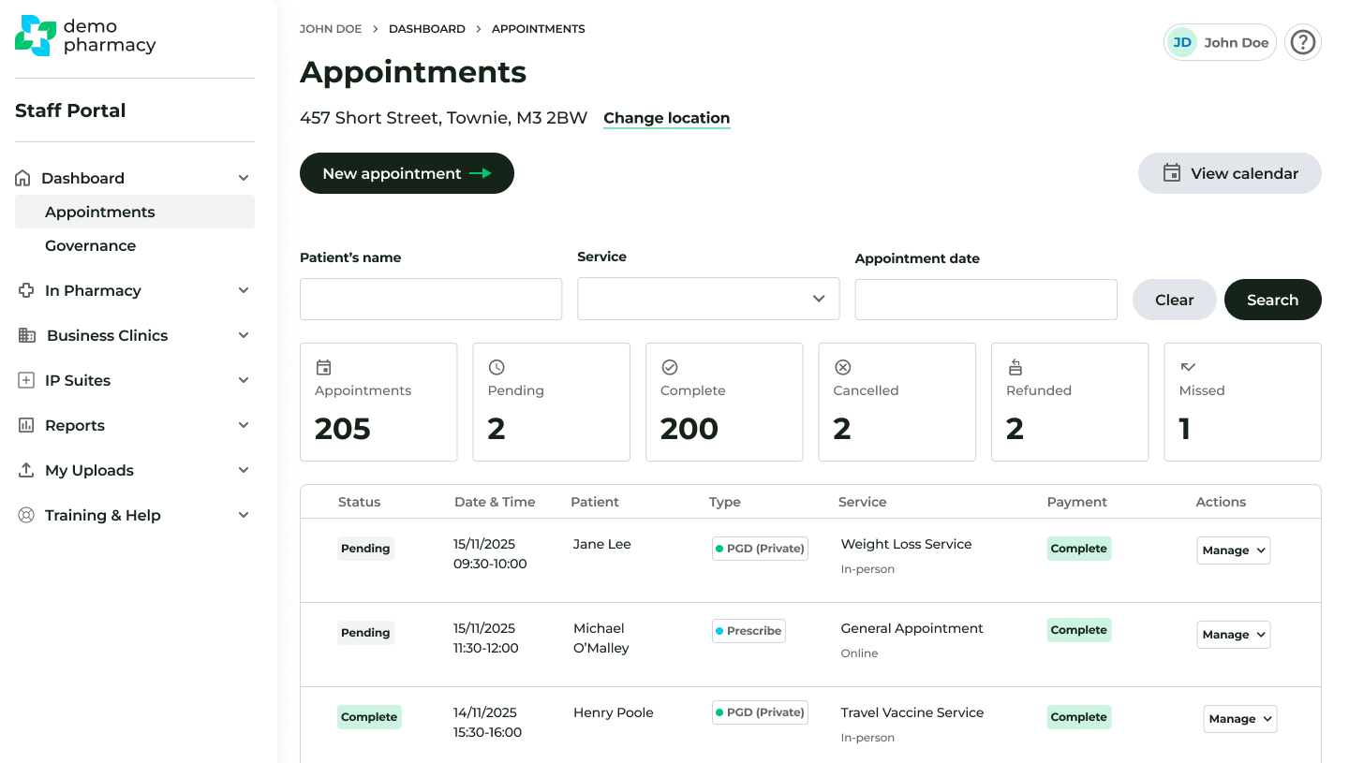Click the DASHBOARD breadcrumb item
Screen dimensions: 1349x763
coord(426,28)
